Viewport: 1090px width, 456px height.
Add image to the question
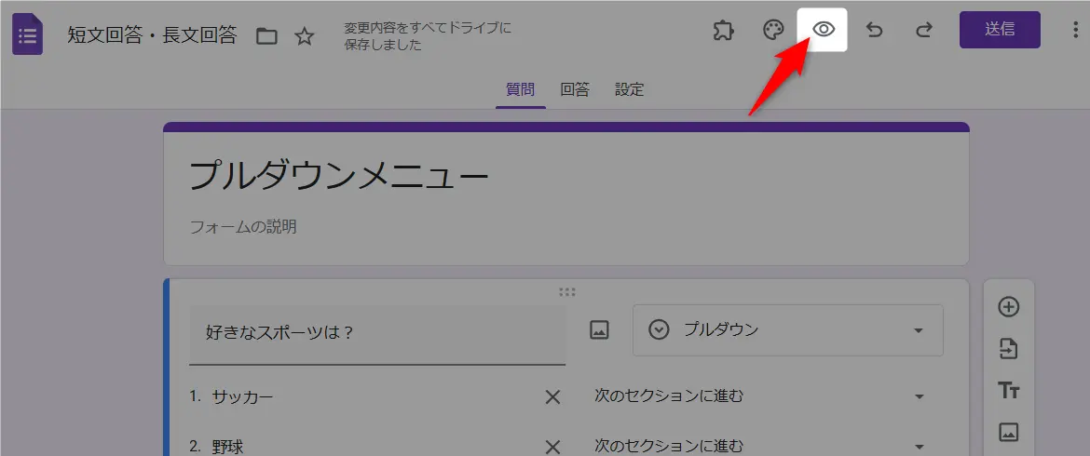coord(599,330)
